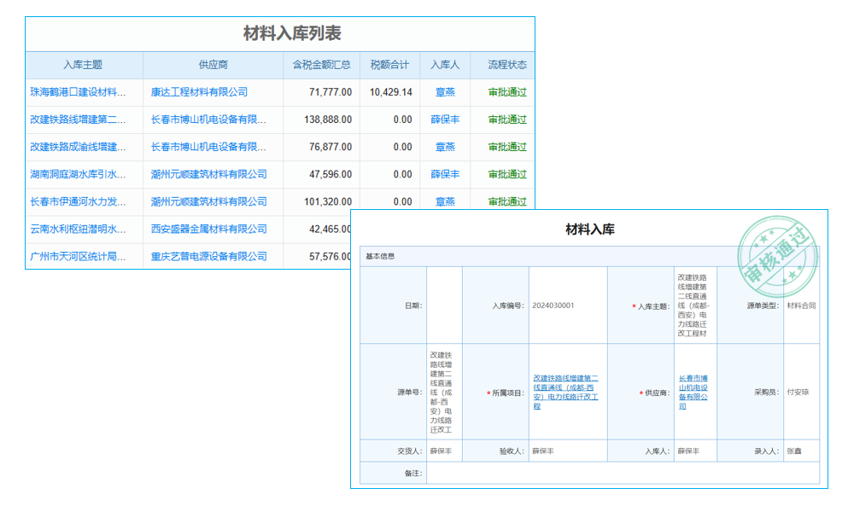Click 审批通过 status on the first row
854x512 pixels.
507,91
